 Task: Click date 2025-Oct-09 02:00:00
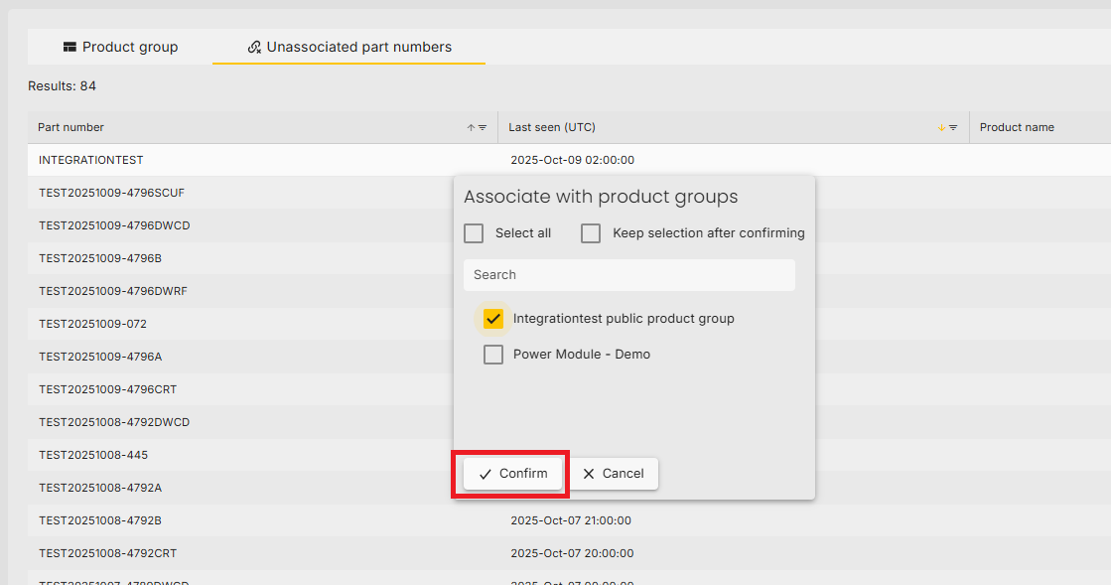(x=573, y=160)
